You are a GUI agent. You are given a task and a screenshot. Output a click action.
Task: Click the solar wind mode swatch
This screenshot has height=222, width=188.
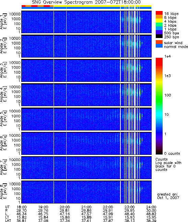pos(159,42)
